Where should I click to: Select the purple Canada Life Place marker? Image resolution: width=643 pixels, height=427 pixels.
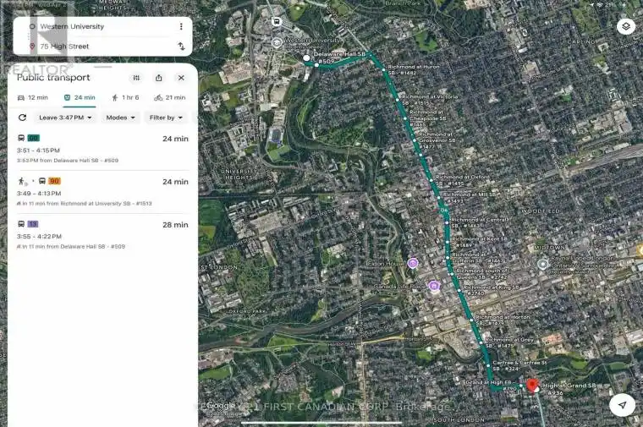coord(433,286)
